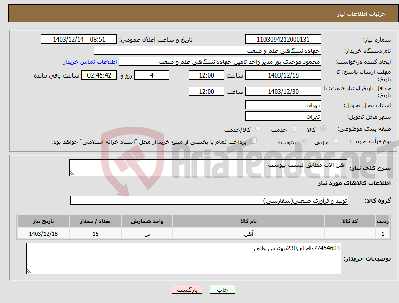Click the resize grip of buyer notes textarea
The width and height of the screenshot is (399, 303).
coord(29,271)
